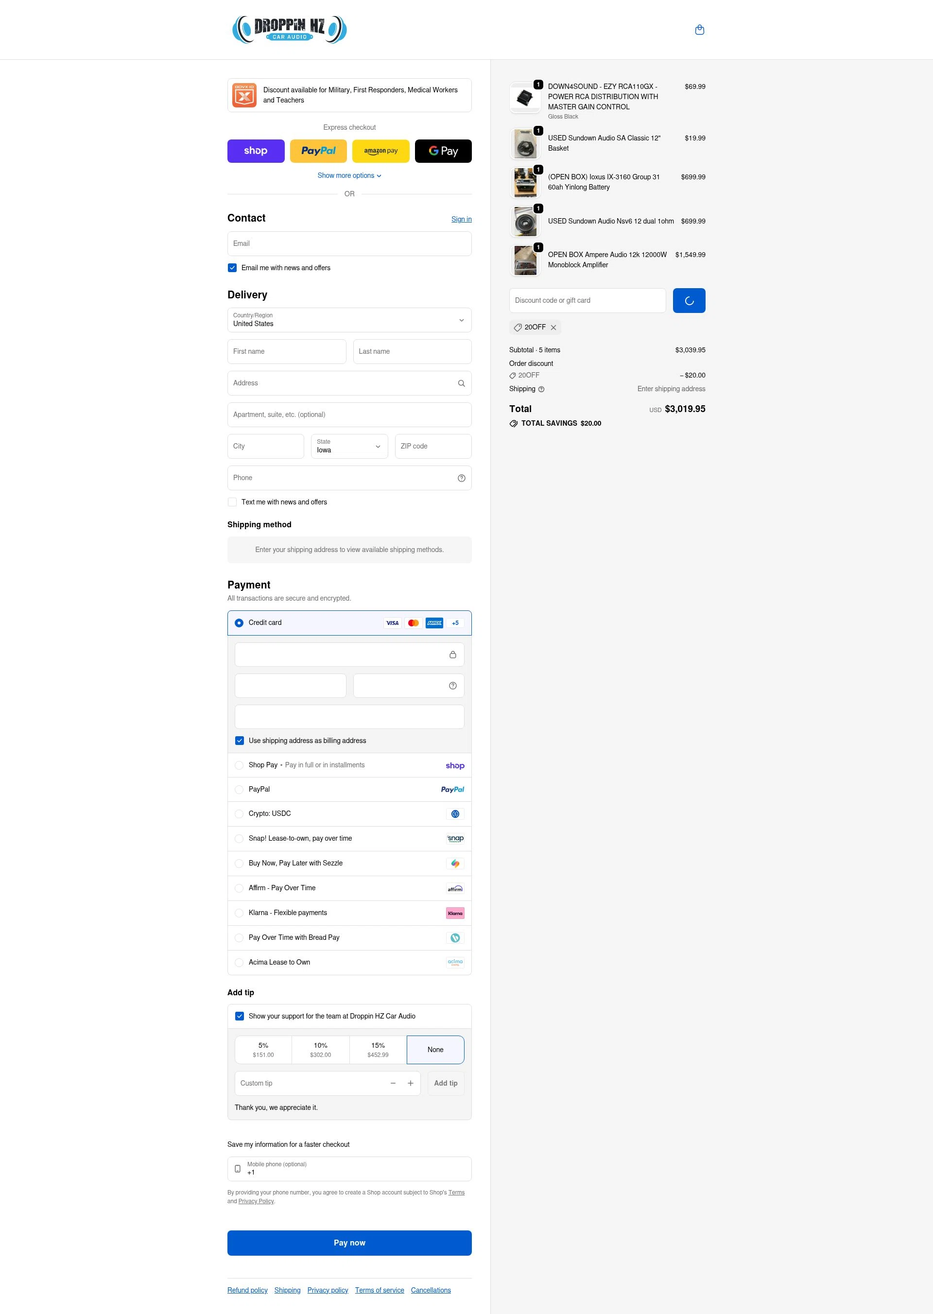Open the cart bag icon
Image resolution: width=933 pixels, height=1314 pixels.
point(700,29)
